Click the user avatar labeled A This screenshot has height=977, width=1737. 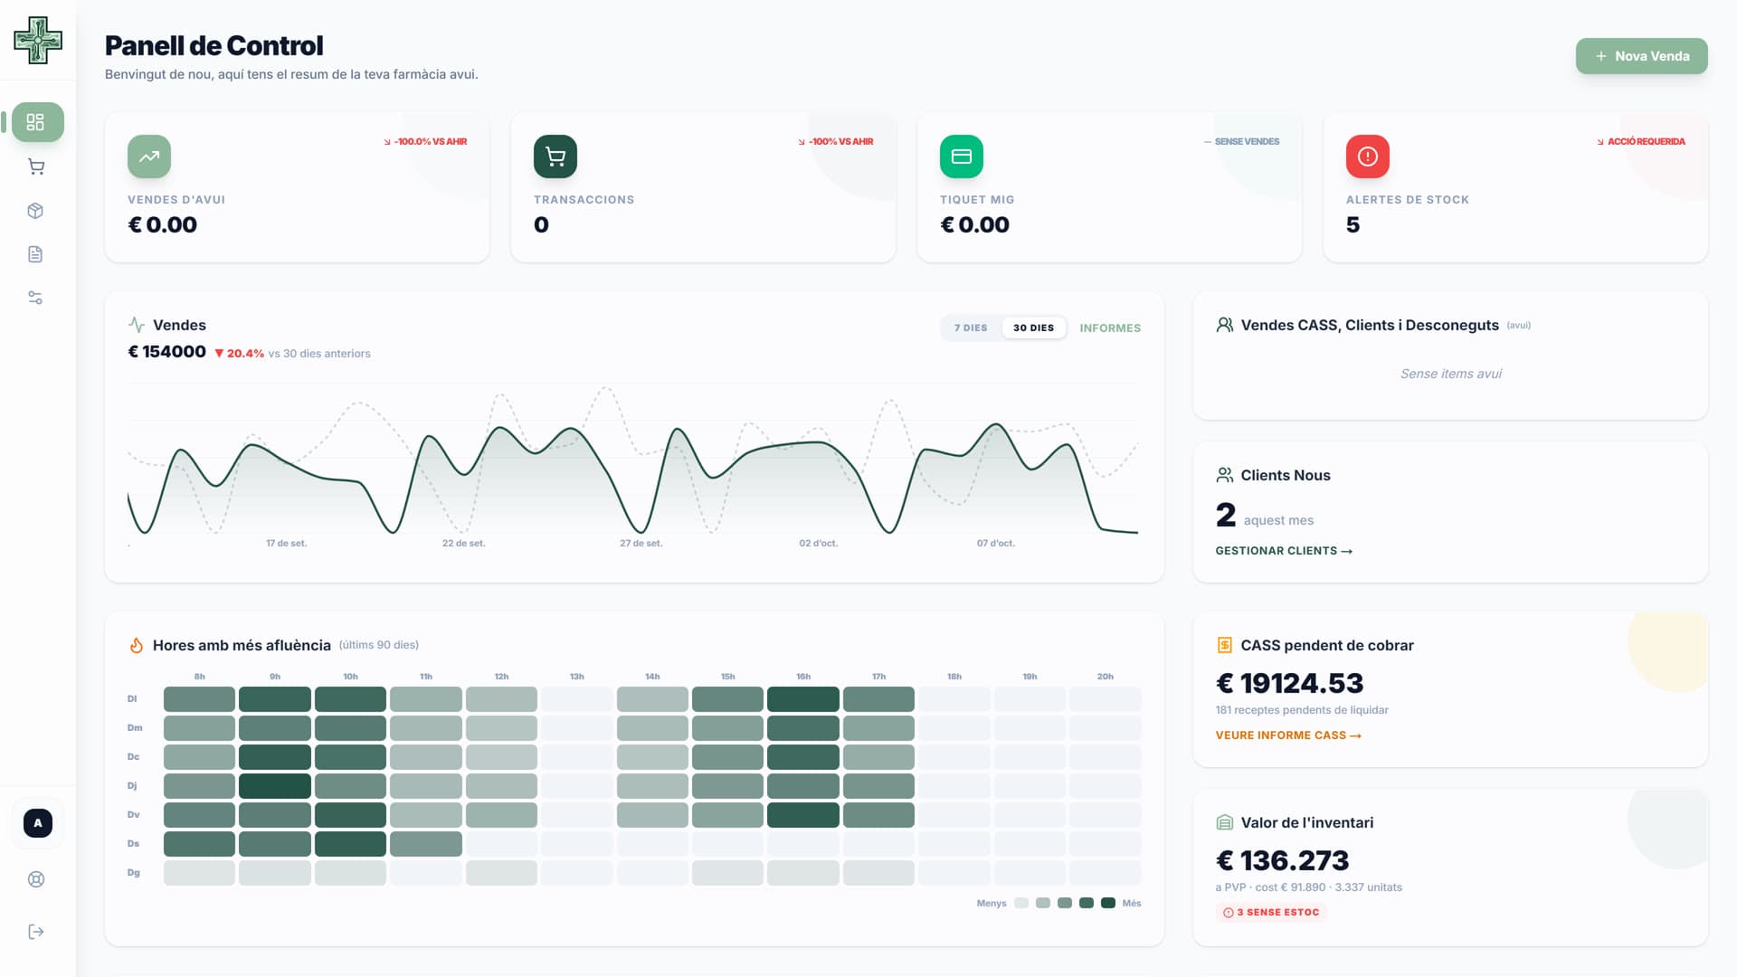tap(38, 823)
